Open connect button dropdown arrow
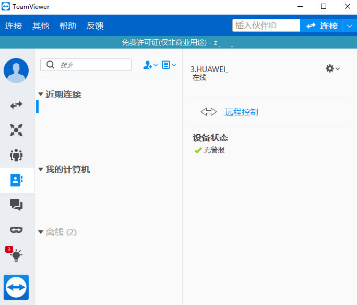The image size is (357, 305). 350,26
